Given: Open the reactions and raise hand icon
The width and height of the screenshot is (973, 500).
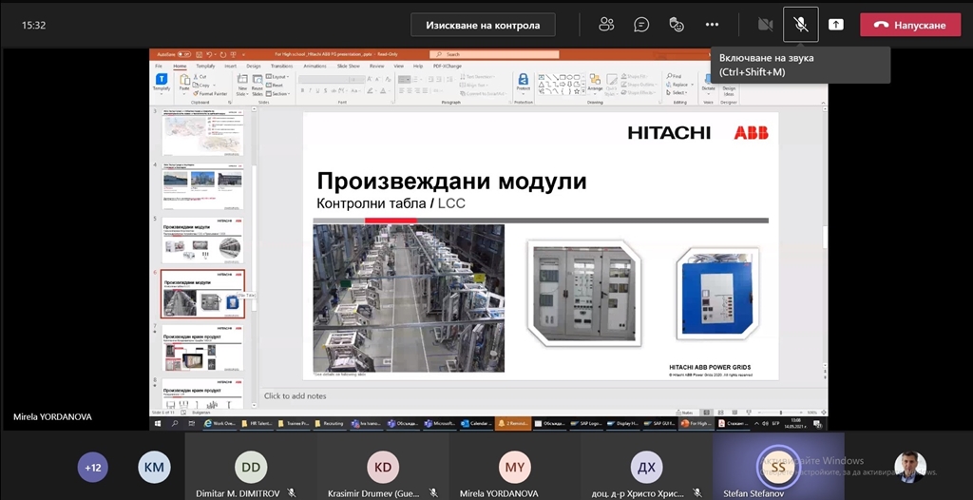Looking at the screenshot, I should (677, 25).
